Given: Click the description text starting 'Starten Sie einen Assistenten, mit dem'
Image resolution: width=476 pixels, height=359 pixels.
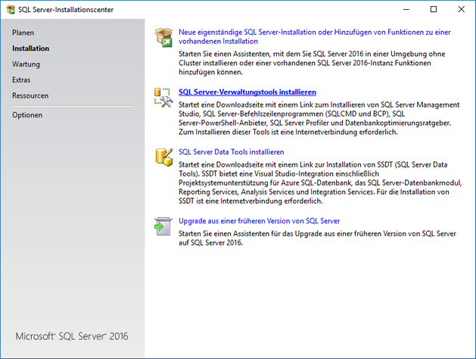Looking at the screenshot, I should coord(312,63).
